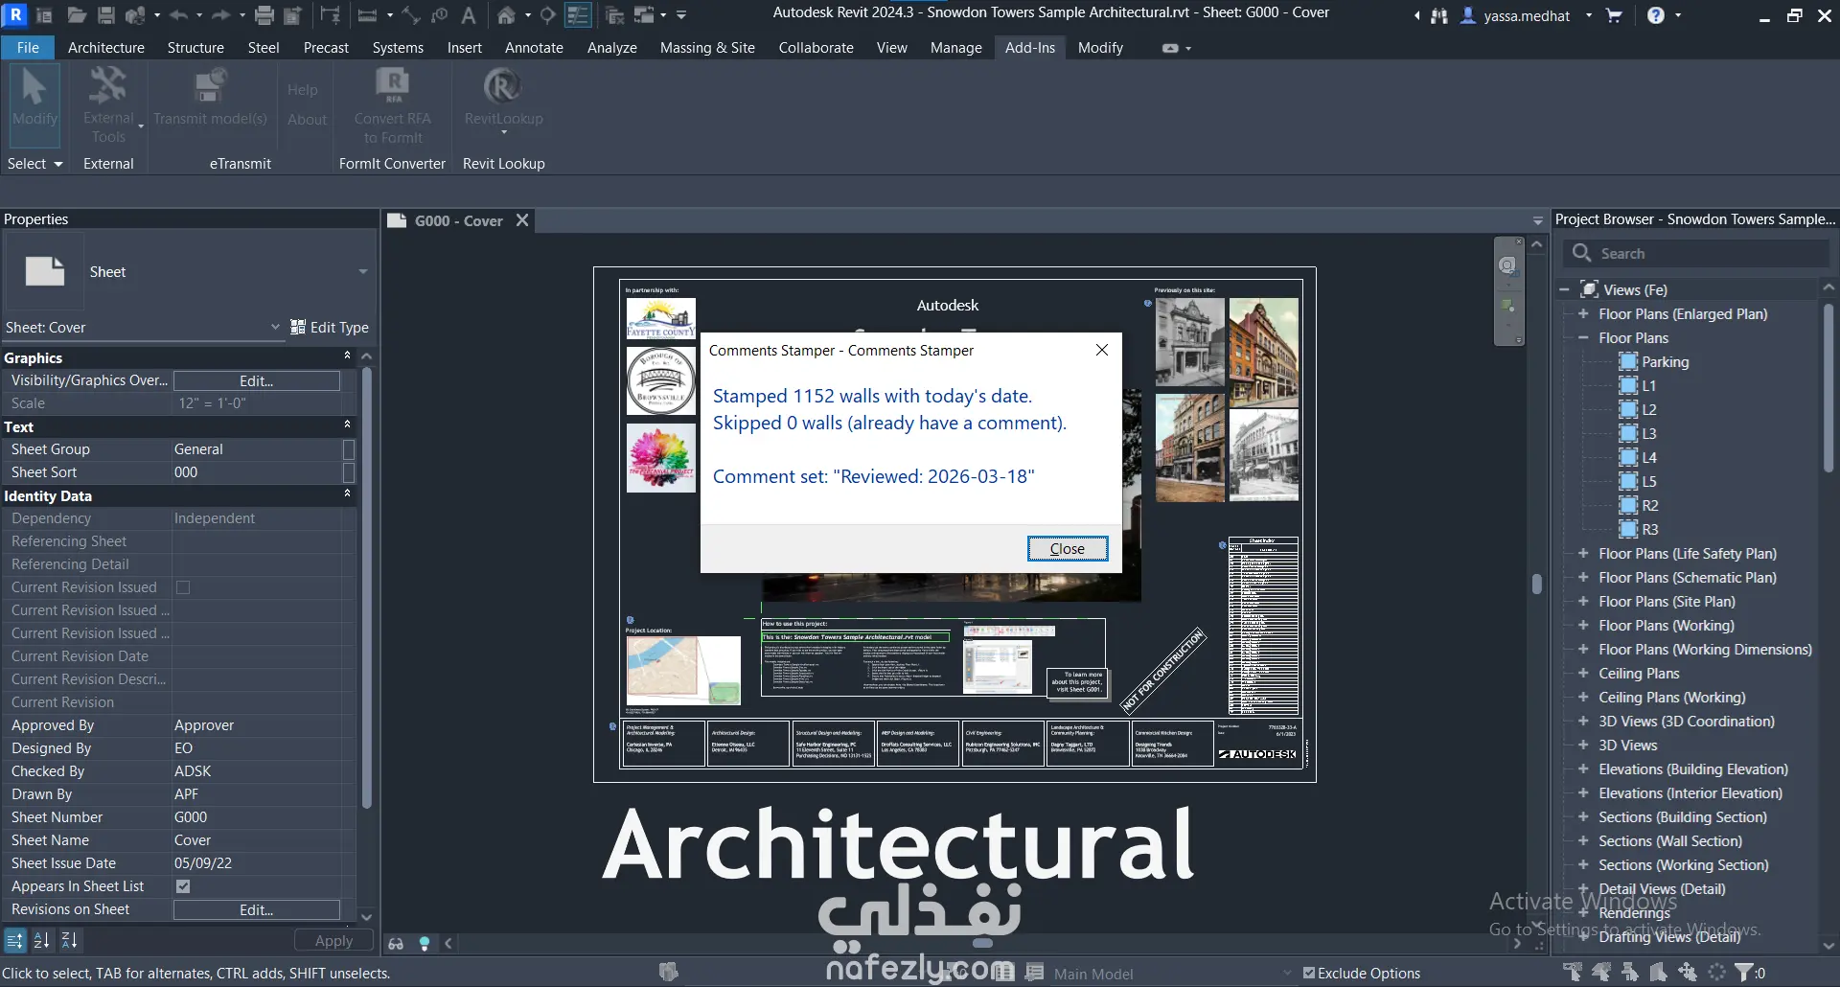Go to the Collaborate ribbon tab
The image size is (1840, 987).
tap(816, 47)
